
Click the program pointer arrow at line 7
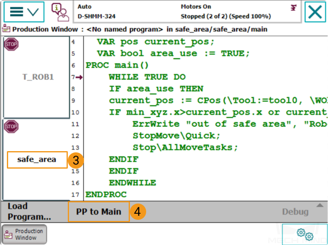click(x=79, y=77)
